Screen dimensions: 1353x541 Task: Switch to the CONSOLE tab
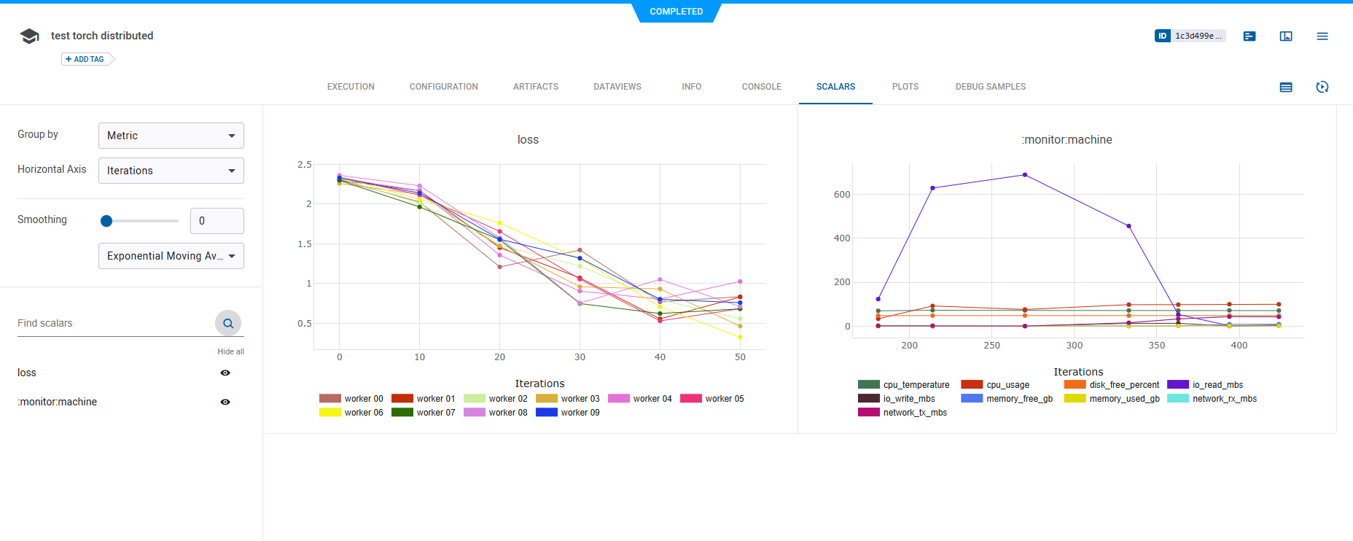761,87
